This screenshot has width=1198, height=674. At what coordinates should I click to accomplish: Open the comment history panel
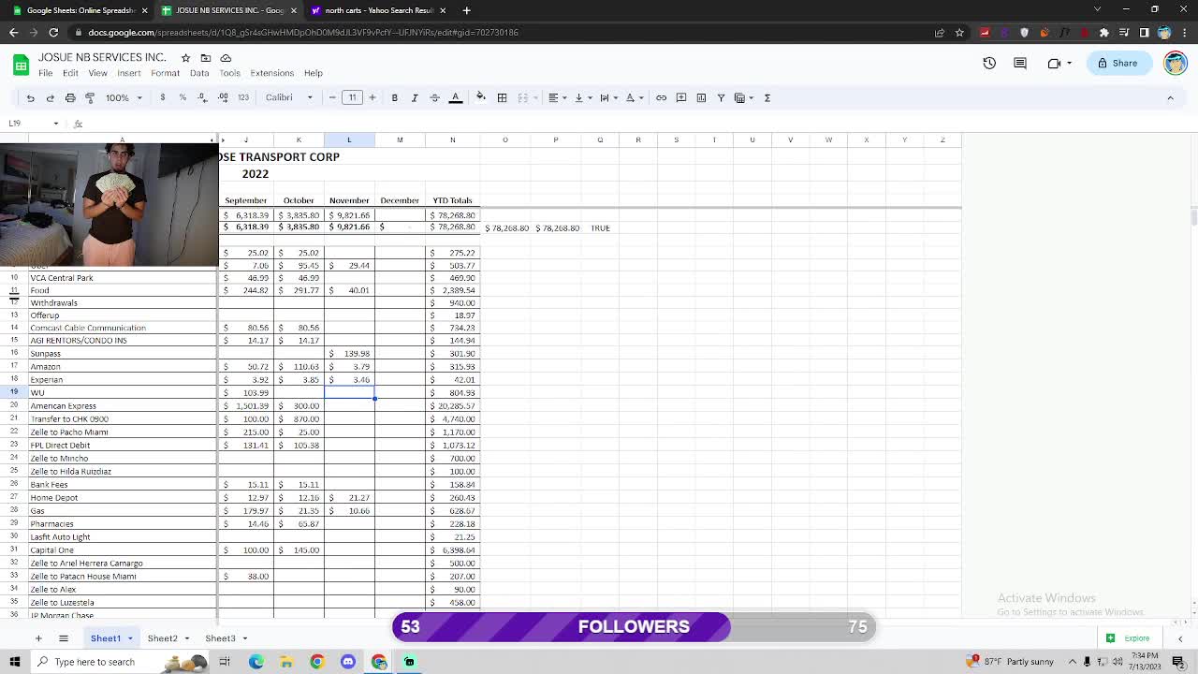point(1020,63)
